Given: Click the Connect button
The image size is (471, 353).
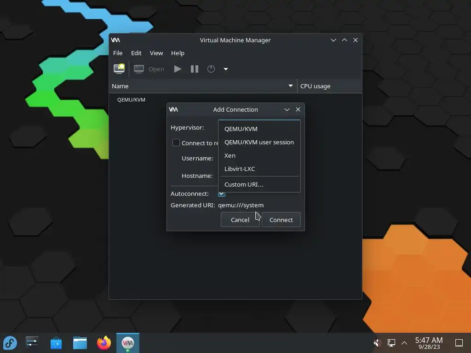Looking at the screenshot, I should pyautogui.click(x=281, y=220).
